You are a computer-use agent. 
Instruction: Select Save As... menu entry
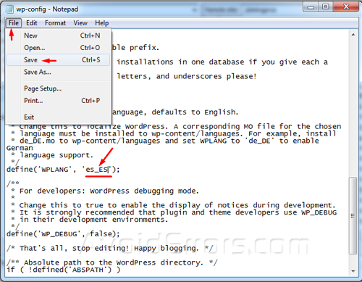(x=58, y=72)
